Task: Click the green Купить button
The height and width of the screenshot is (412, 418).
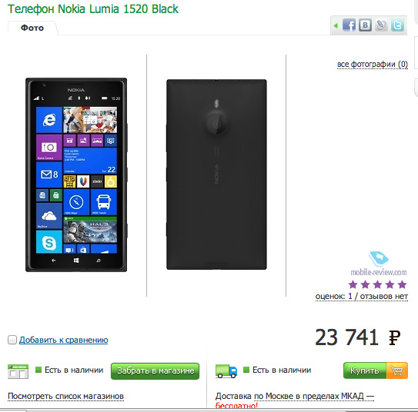Action: point(365,370)
